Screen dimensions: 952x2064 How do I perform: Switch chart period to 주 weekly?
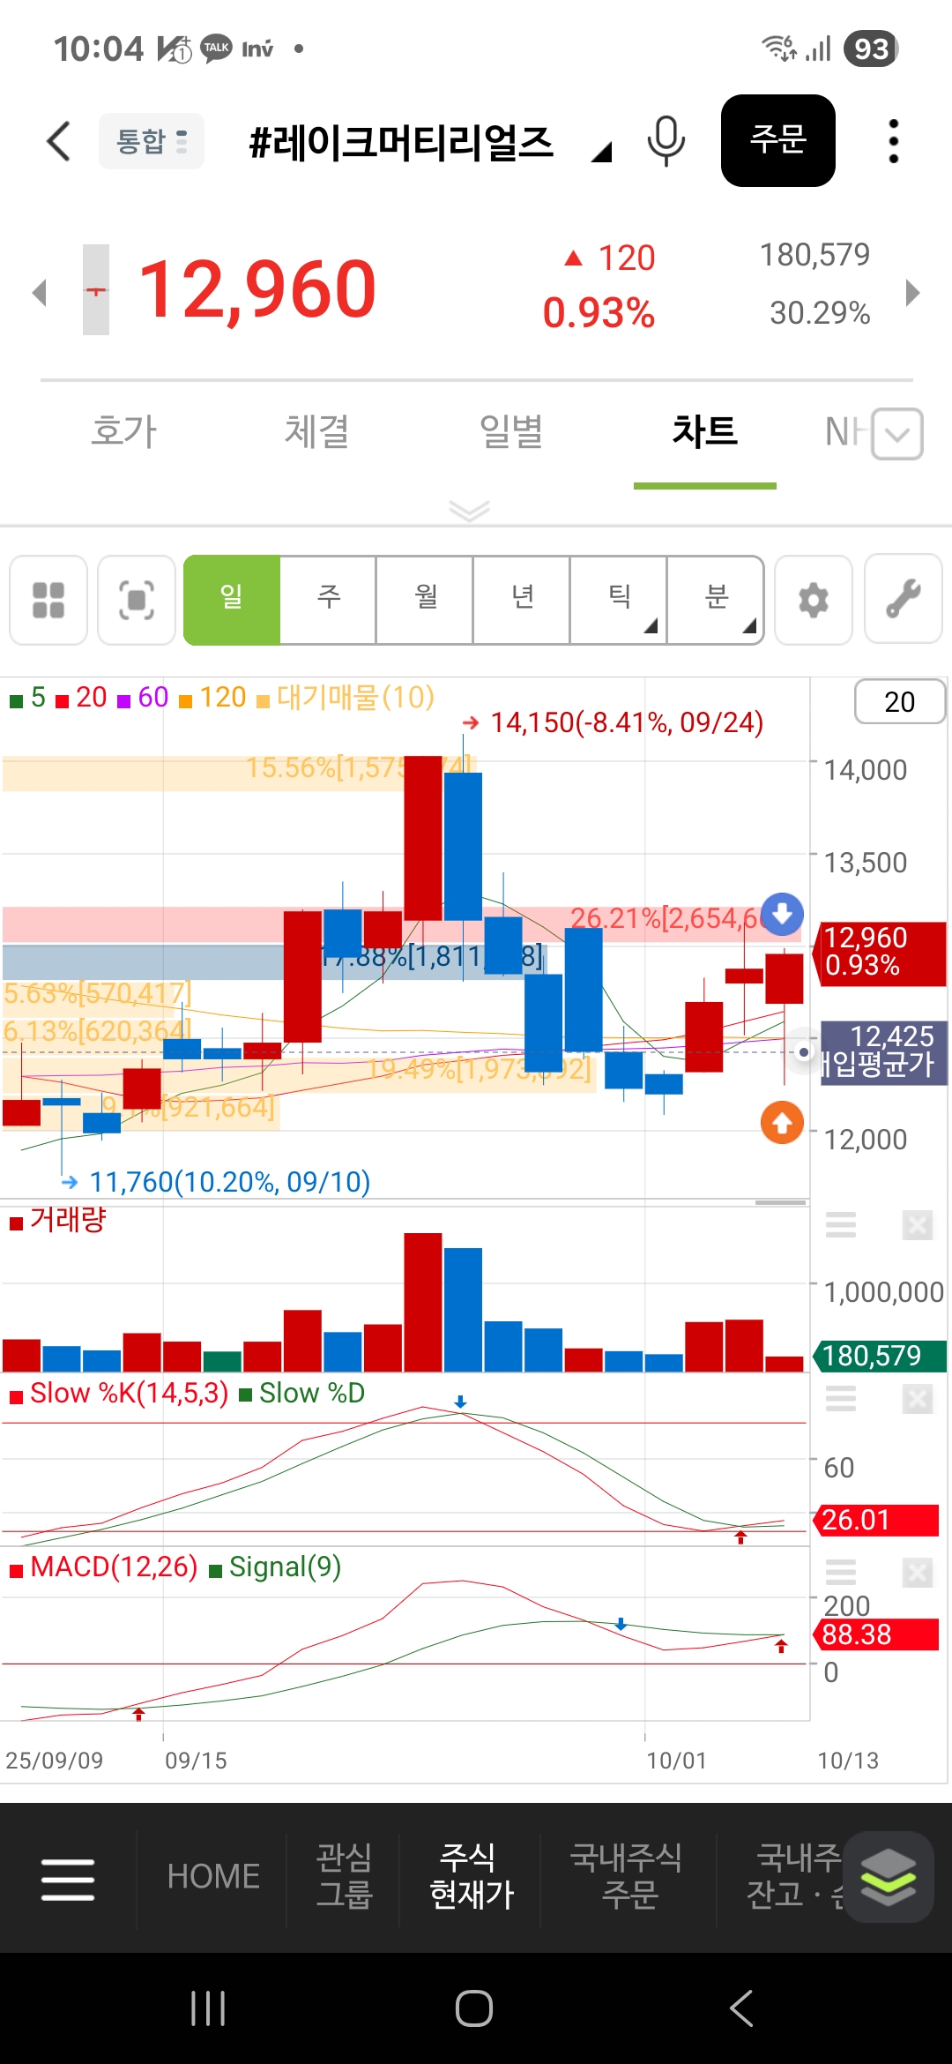(x=328, y=600)
